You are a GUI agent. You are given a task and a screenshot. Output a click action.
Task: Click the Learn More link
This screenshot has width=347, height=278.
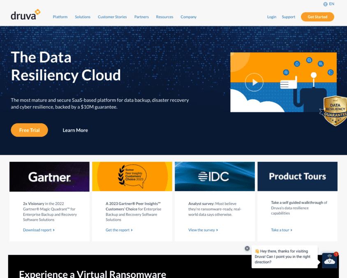coord(75,131)
